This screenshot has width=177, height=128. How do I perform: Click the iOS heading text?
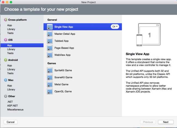[x=10, y=40]
